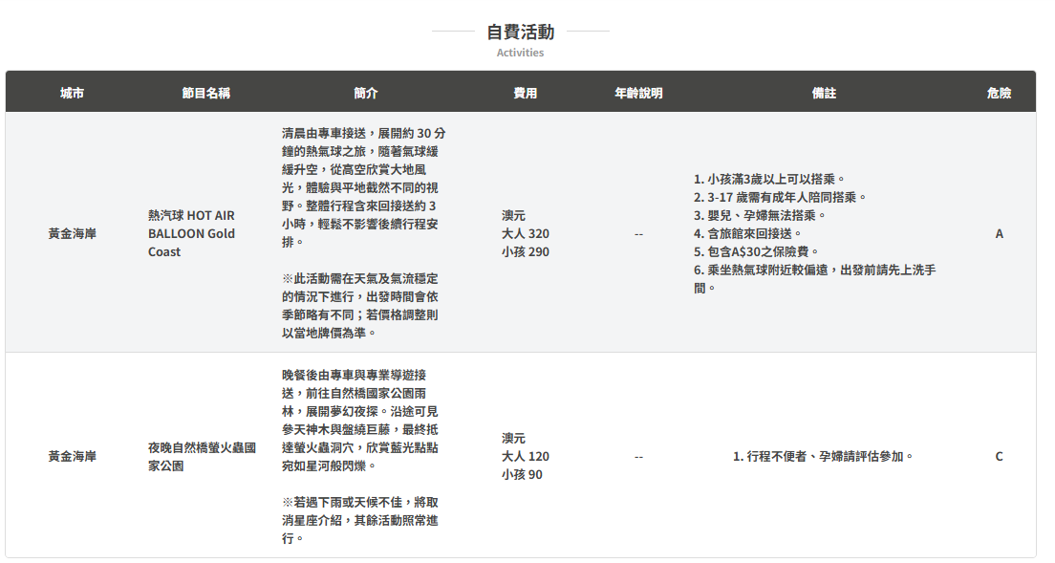The image size is (1055, 563).
Task: Click the 備註 column header
Action: (x=824, y=93)
